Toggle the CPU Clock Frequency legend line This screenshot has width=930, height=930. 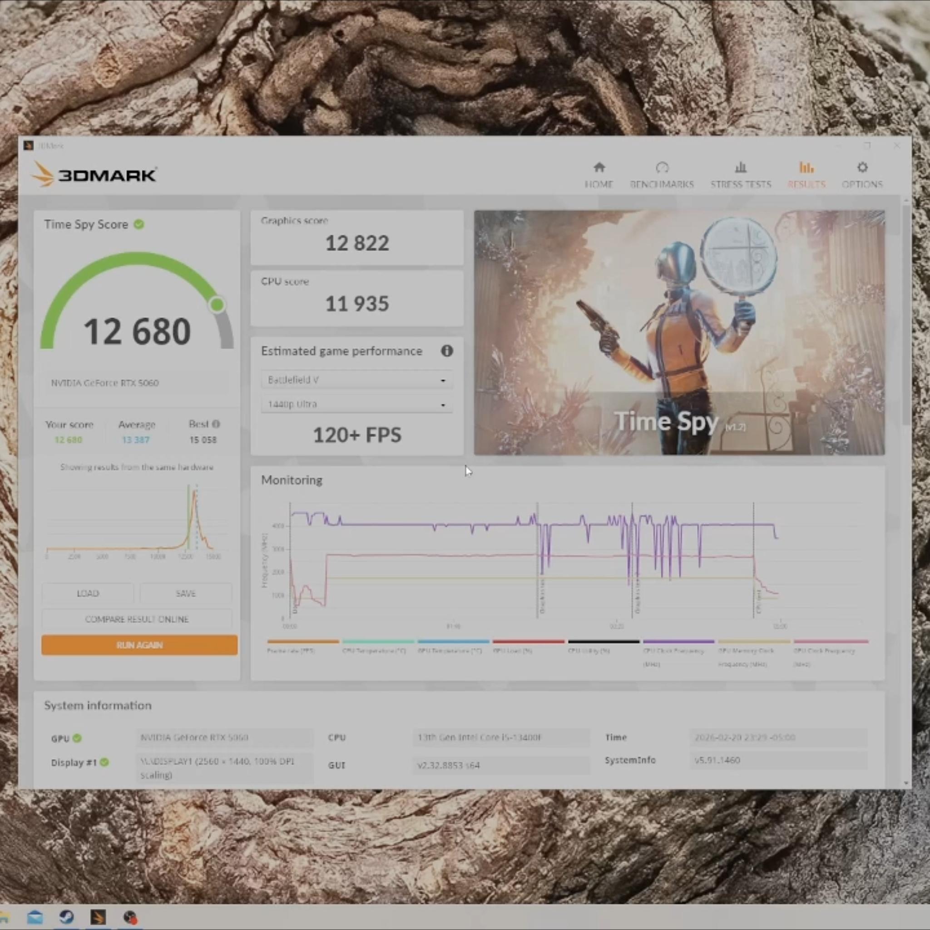[679, 653]
